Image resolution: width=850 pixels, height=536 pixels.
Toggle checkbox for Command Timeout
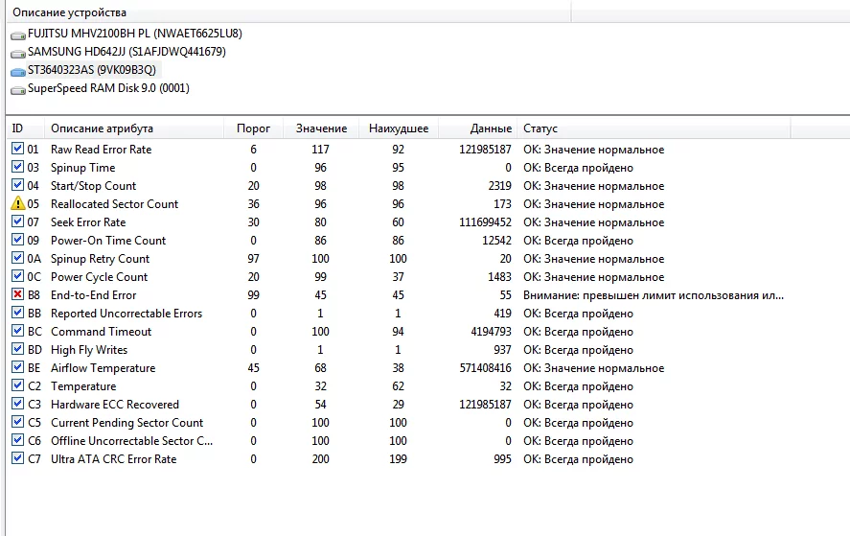pos(18,331)
